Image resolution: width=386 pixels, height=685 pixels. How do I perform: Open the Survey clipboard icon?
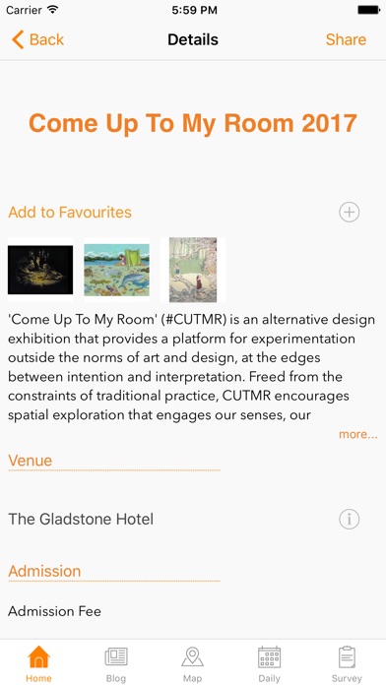pos(347,657)
